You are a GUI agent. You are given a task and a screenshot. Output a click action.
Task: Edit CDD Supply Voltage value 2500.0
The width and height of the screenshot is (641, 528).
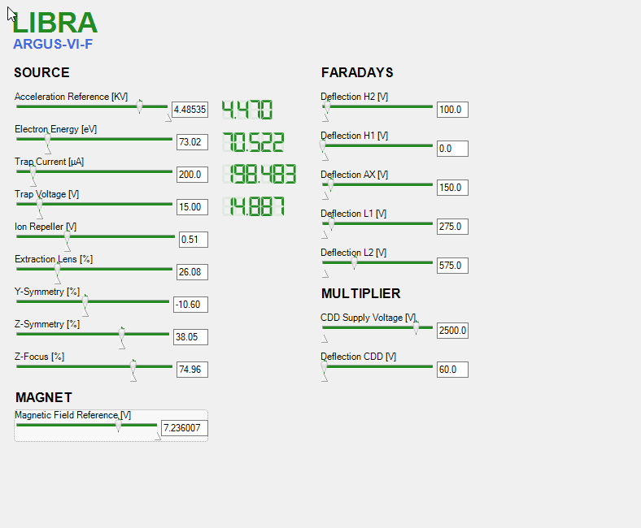(x=452, y=331)
